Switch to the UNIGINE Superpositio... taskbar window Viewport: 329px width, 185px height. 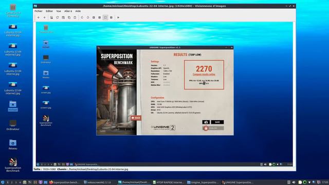click(x=237, y=182)
